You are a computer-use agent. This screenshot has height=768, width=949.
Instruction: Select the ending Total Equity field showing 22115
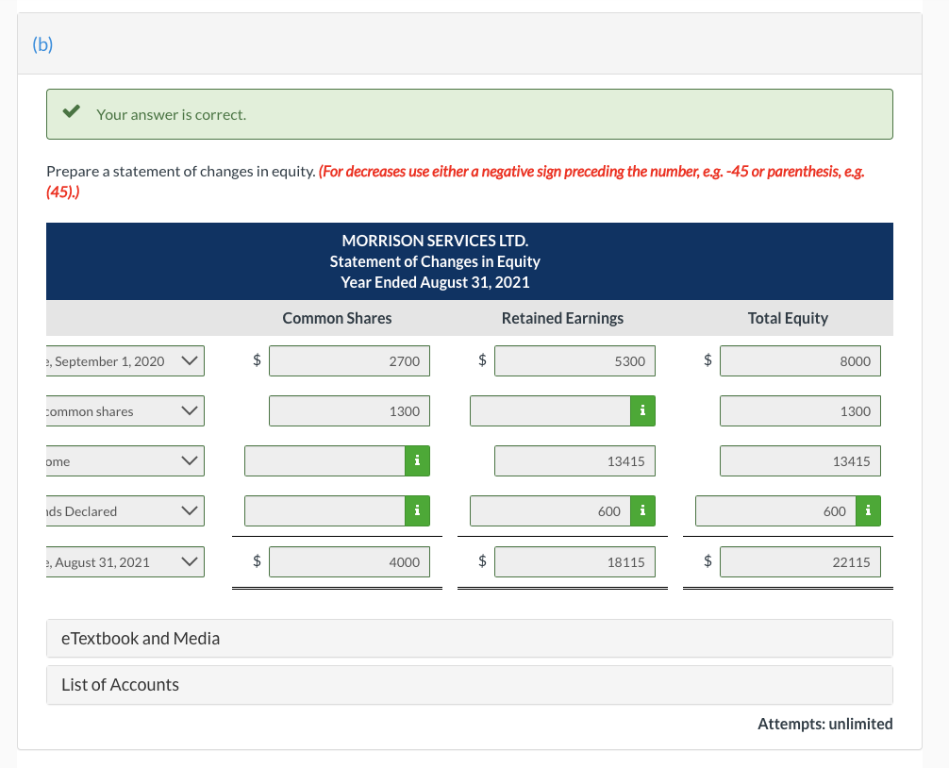tap(799, 561)
